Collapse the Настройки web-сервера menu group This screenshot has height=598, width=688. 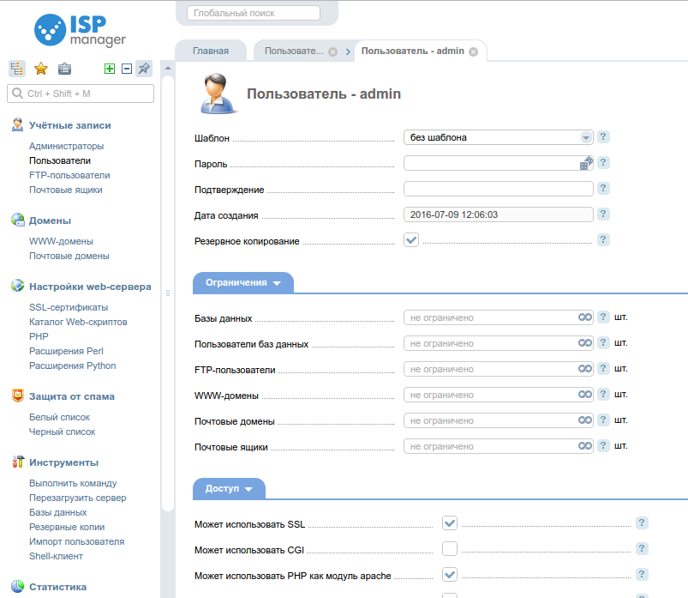pyautogui.click(x=90, y=287)
